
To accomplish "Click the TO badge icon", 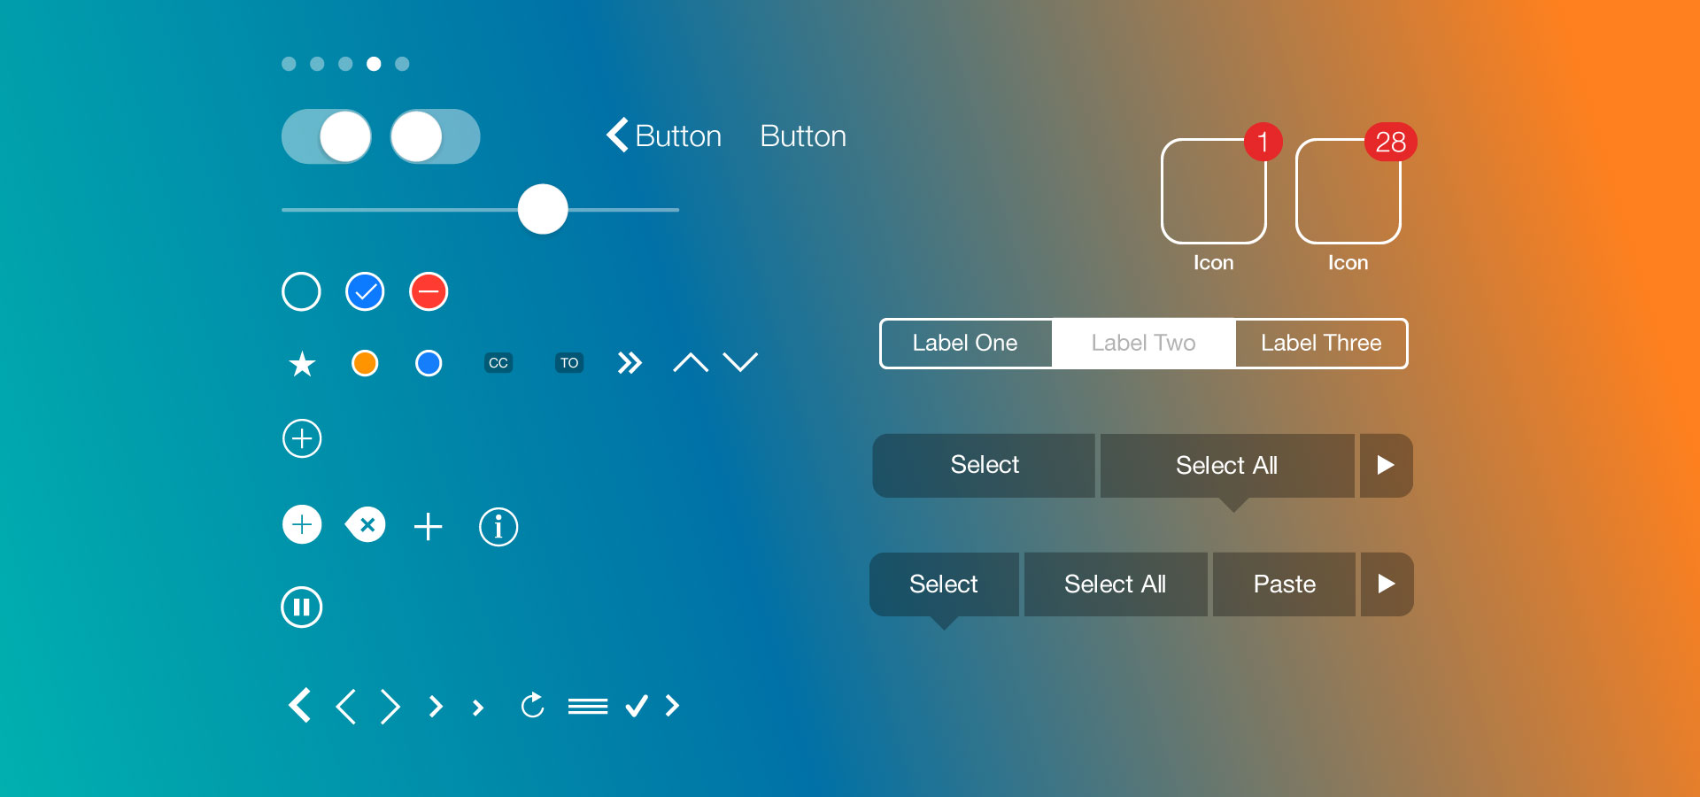I will pos(569,362).
